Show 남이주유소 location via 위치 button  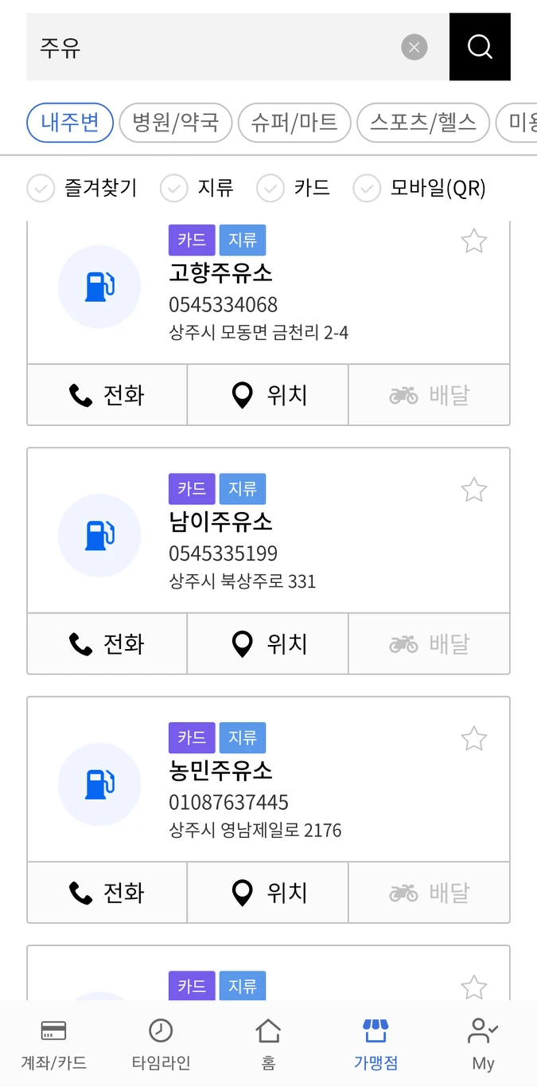(x=268, y=643)
